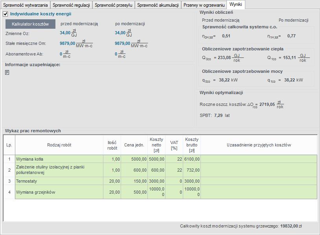Select gross cost 732,00 cell
Viewport: 320px width, 235px height.
click(x=192, y=170)
